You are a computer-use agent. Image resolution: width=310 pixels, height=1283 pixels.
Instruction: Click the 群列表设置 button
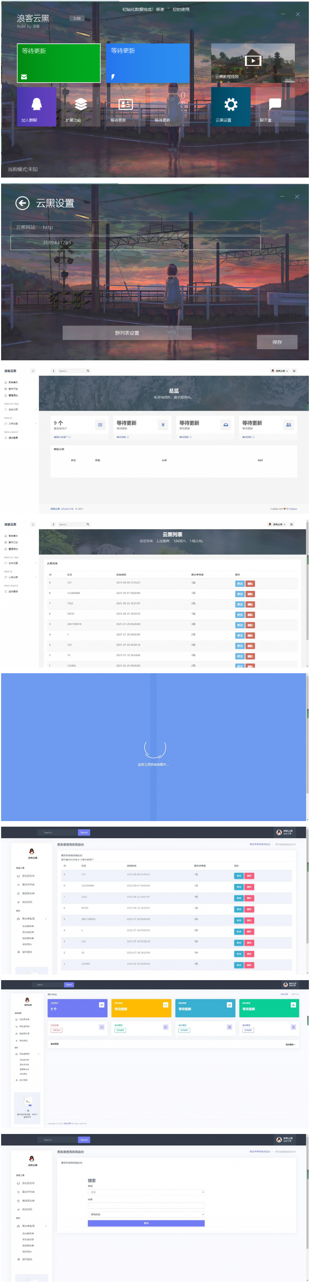[127, 333]
